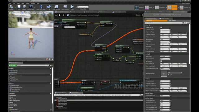This screenshot has width=199, height=112.
Task: Click the Find toolbar icon
Action: 49,7
